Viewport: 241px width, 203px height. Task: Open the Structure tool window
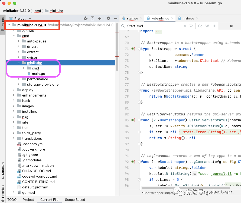(x=3, y=168)
